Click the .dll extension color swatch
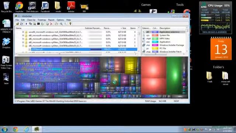 [x=155, y=32]
